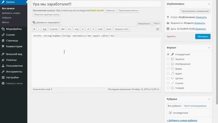
Task: Click Изменить link next to Дата
Action: (201, 29)
